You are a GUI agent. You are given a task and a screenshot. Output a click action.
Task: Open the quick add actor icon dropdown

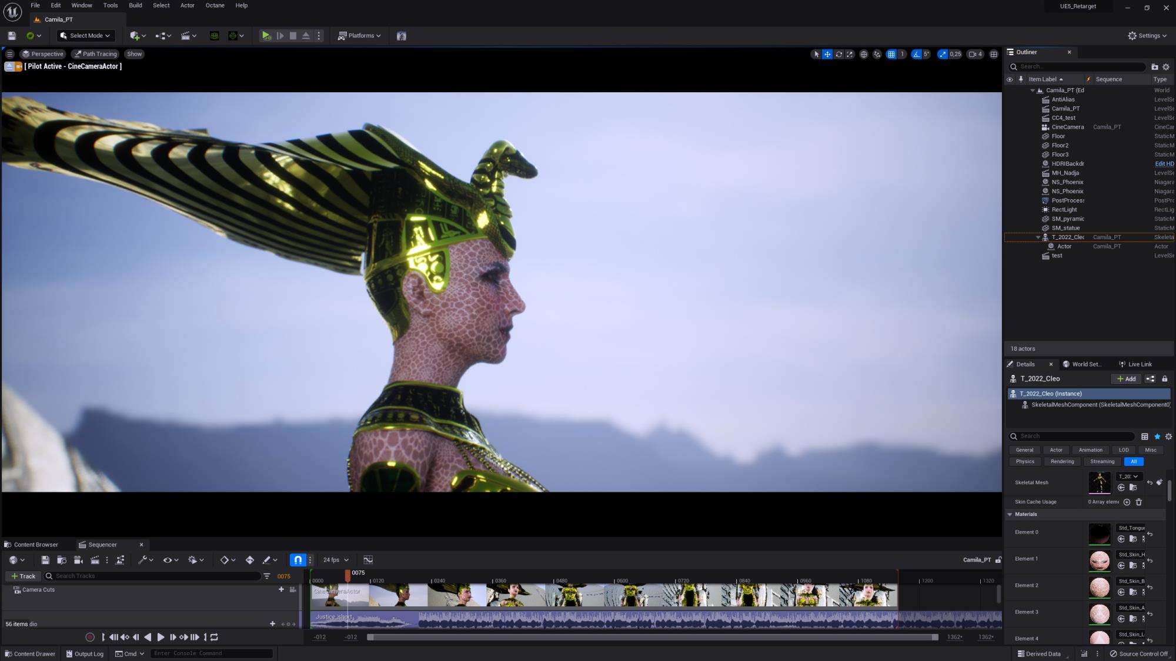click(x=138, y=36)
